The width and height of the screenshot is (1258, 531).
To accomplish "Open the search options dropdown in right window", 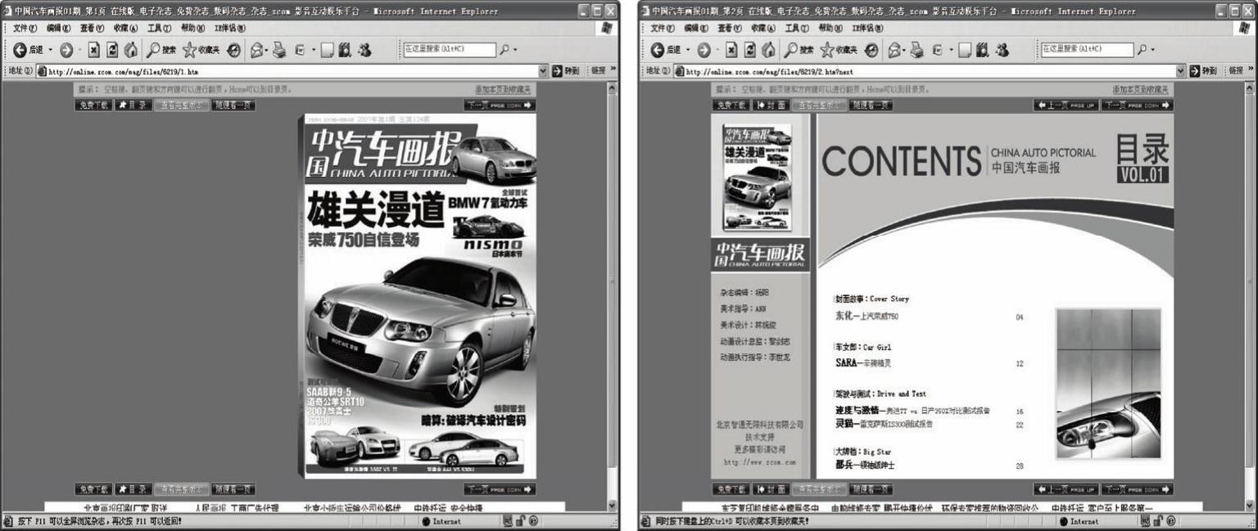I will point(1153,50).
